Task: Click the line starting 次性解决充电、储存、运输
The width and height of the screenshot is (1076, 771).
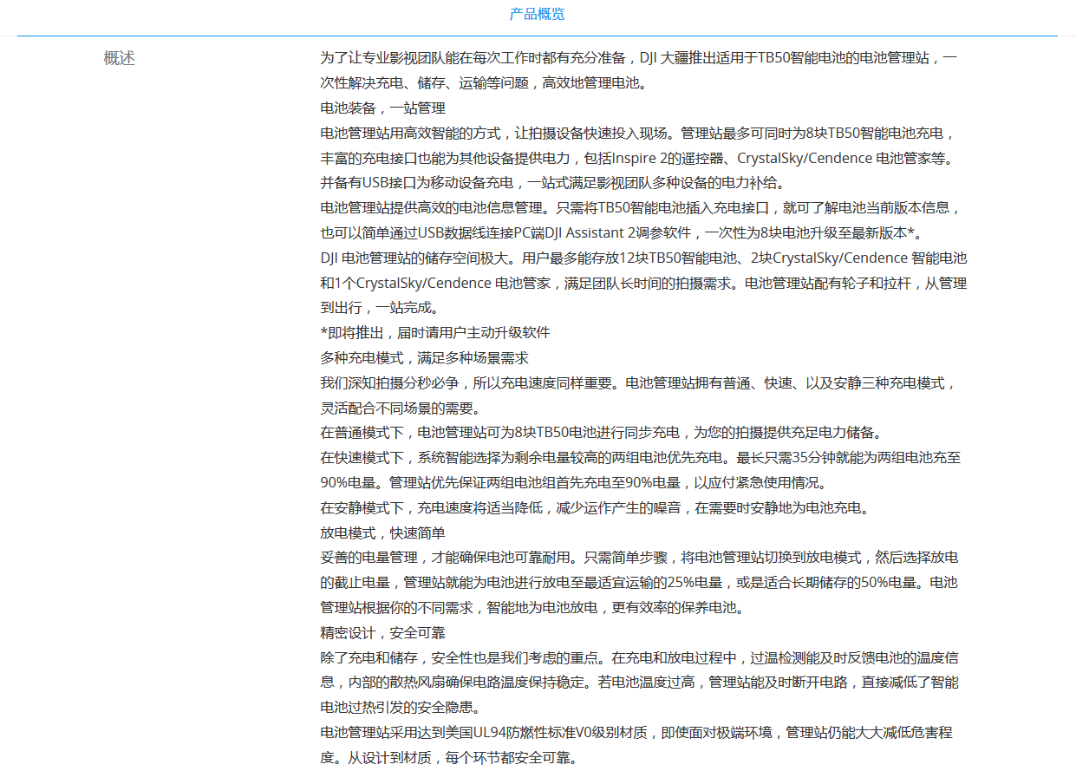Action: [x=484, y=83]
